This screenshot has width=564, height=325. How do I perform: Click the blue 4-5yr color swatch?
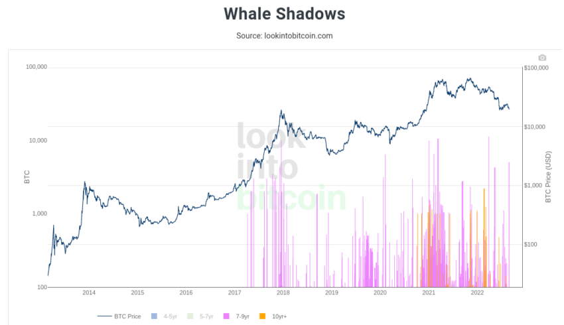pyautogui.click(x=154, y=316)
